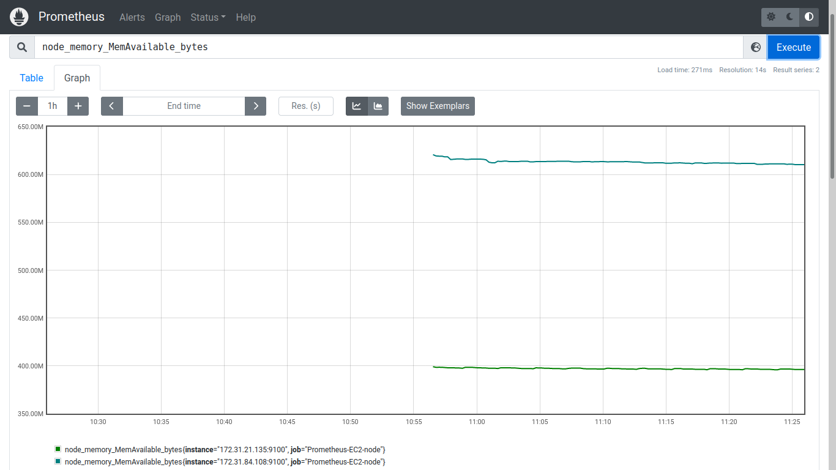Open the metrics explorer globe icon

756,47
